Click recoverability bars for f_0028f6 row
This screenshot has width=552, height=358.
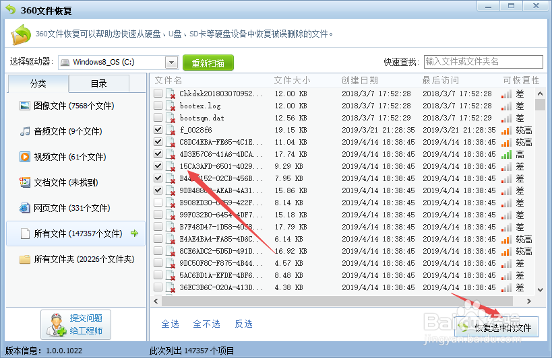[506, 131]
